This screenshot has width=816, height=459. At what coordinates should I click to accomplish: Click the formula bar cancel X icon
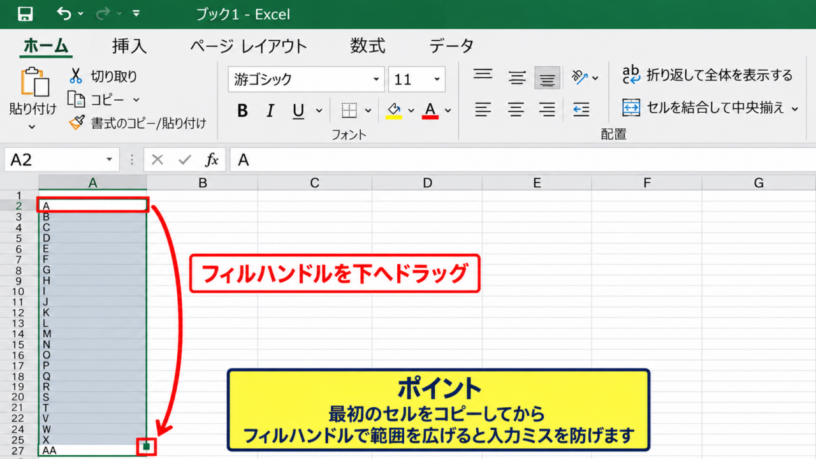tap(157, 160)
